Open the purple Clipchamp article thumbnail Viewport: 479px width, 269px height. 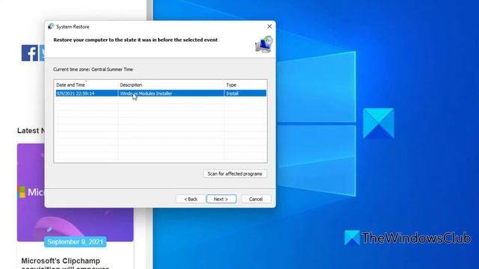pyautogui.click(x=75, y=193)
